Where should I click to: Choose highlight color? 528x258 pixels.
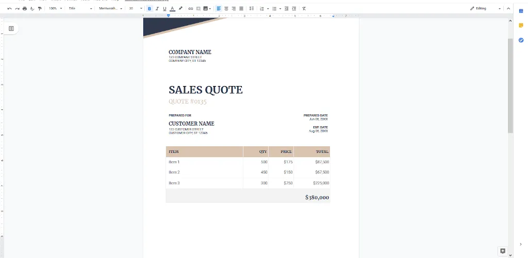tap(180, 8)
